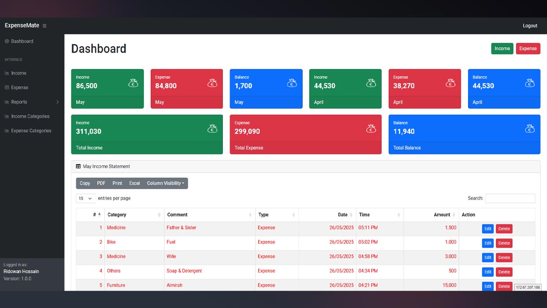Click the table icon beside May Income Statement
547x308 pixels.
pyautogui.click(x=78, y=167)
